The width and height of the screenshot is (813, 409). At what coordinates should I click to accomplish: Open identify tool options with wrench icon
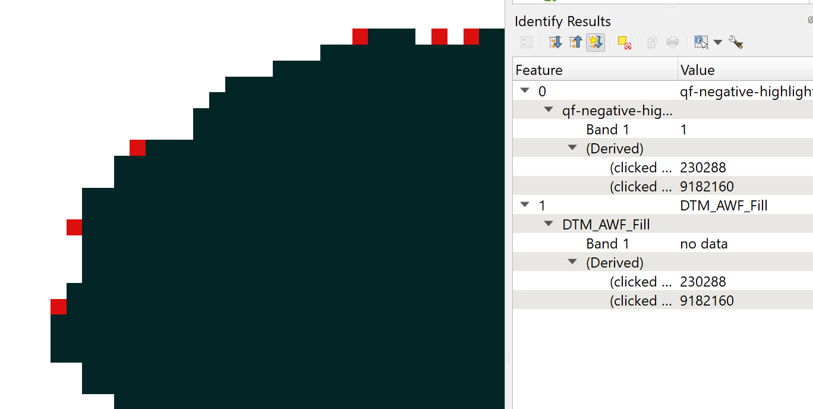pyautogui.click(x=736, y=42)
